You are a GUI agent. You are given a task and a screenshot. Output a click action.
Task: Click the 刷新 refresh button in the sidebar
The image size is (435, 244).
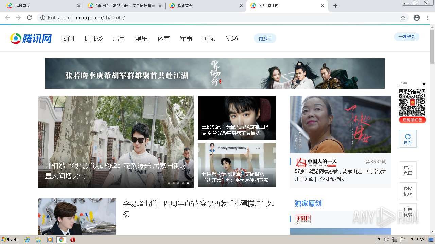(x=408, y=139)
